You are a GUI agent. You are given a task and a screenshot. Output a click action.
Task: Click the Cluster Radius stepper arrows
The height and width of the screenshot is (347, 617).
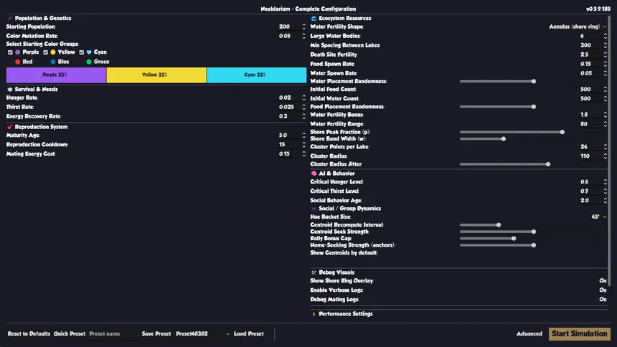[x=606, y=156]
